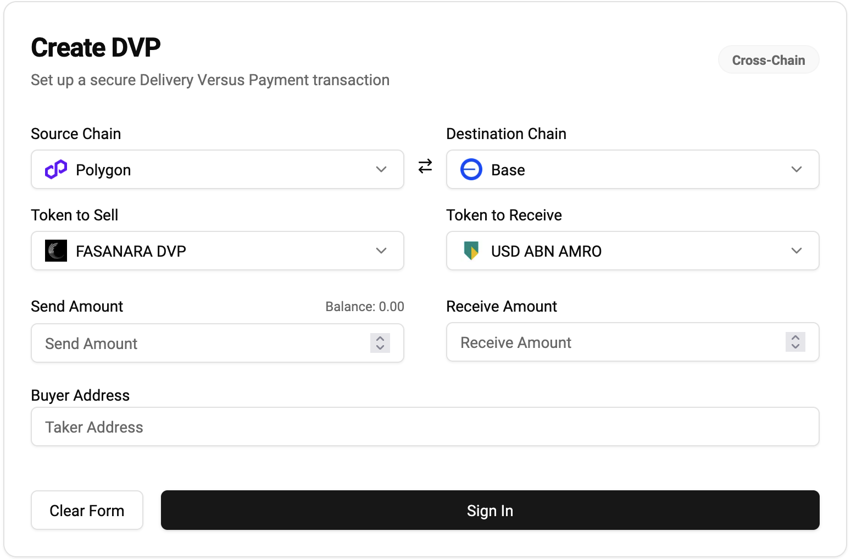Viewport: 851px width, 559px height.
Task: Click the FASANARA DVP token icon
Action: 56,251
